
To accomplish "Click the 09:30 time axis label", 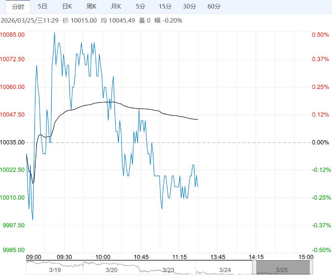I will tap(64, 257).
